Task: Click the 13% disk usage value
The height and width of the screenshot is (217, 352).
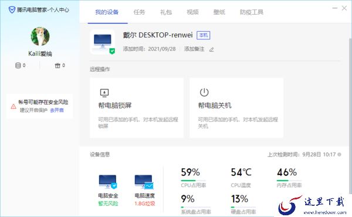Action: 239,199
